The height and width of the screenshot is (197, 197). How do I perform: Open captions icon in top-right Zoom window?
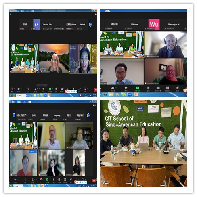point(158,88)
